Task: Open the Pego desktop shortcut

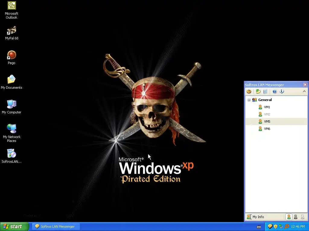Action: [x=11, y=57]
